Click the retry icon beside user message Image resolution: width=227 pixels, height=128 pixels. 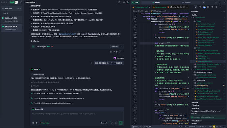pyautogui.click(x=91, y=63)
